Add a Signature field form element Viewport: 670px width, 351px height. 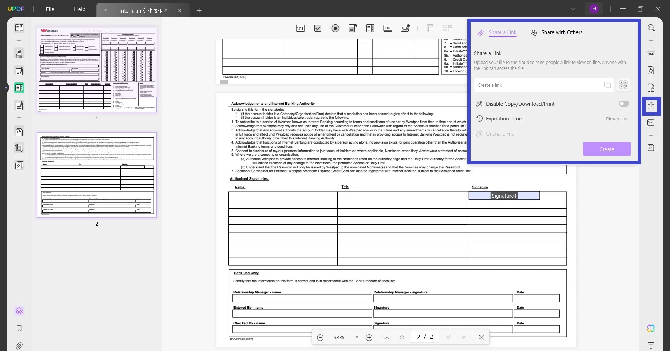(405, 28)
